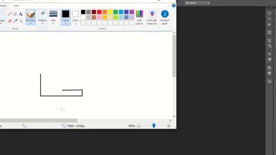
Task: Expand the Shapes dropdown arrow
Action: [x=42, y=23]
